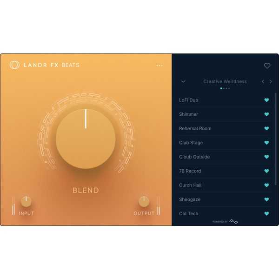279x279 pixels.
Task: Choose the Curch Hall preset
Action: [190, 185]
